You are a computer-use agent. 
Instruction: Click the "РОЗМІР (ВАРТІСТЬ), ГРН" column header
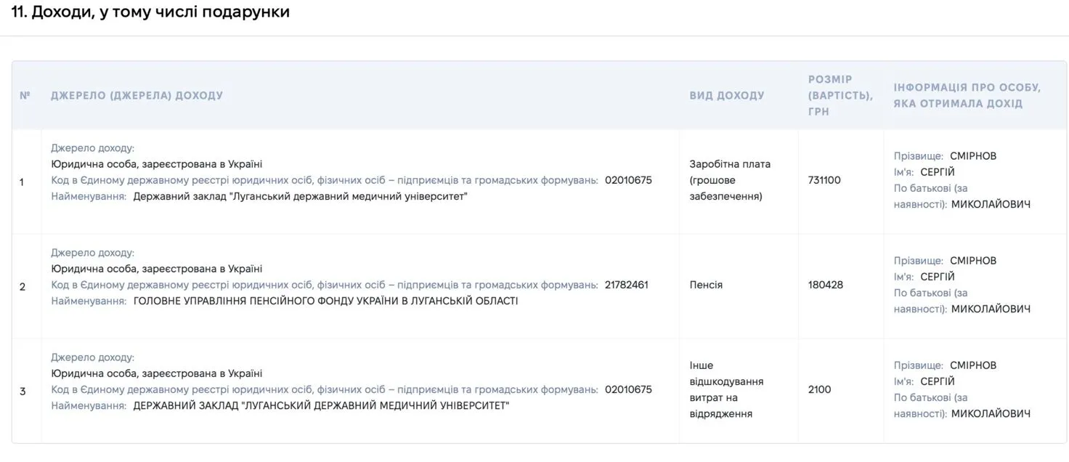click(x=840, y=95)
